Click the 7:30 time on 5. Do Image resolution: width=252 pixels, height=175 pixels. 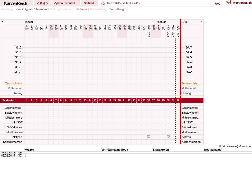[178, 34]
